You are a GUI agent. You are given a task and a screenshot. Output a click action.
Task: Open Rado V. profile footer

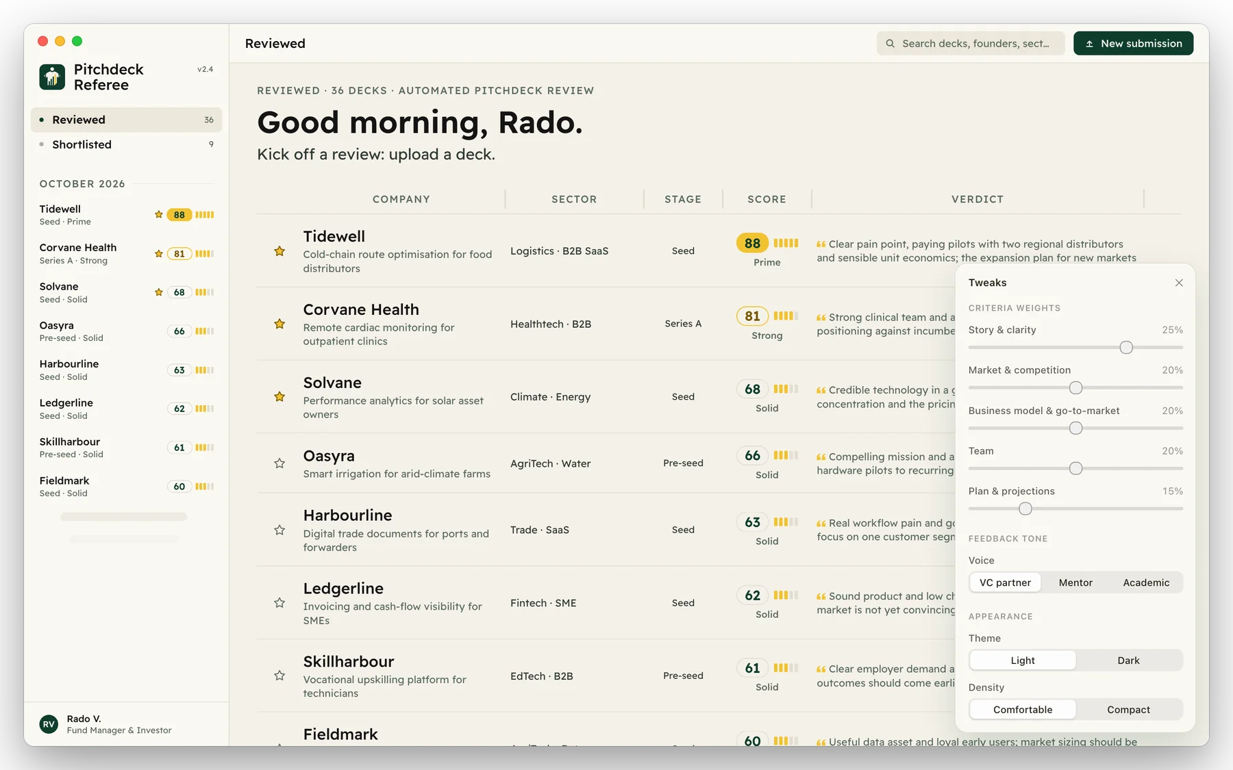click(x=126, y=724)
